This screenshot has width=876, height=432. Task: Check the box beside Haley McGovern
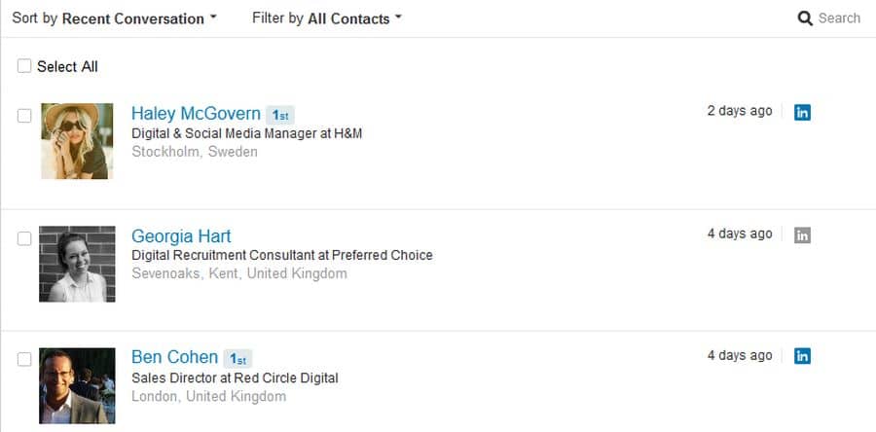point(24,116)
